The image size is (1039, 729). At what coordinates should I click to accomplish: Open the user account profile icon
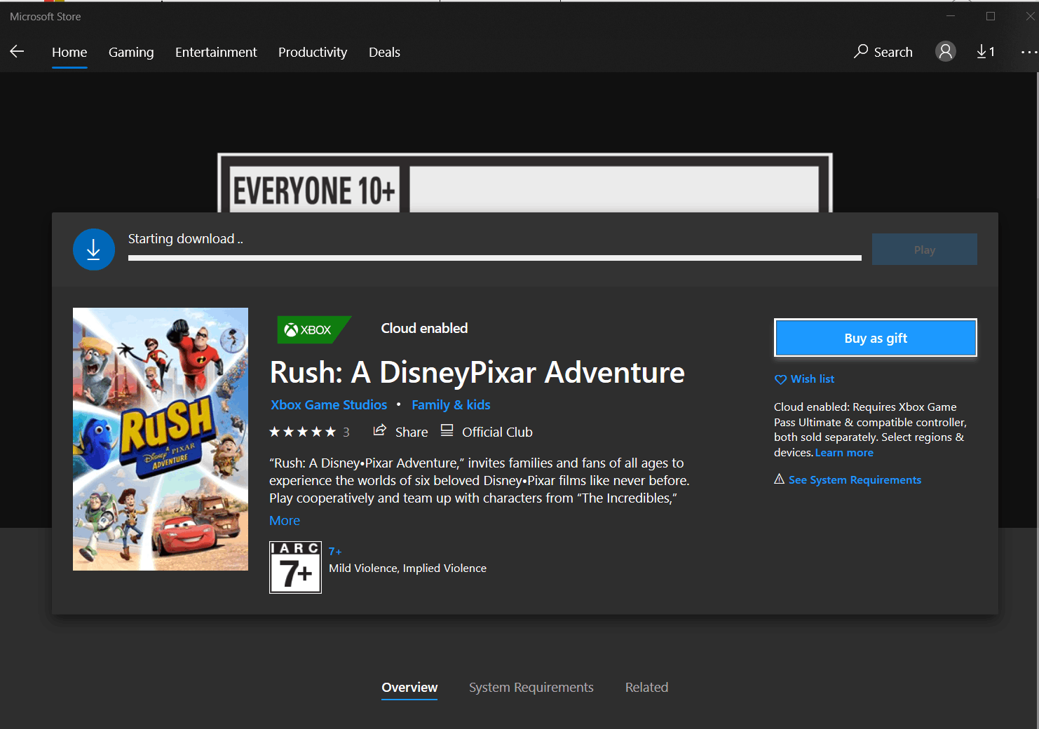946,51
